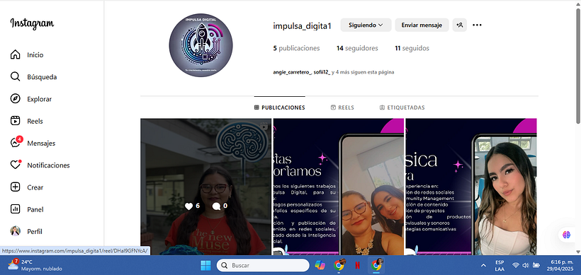View the 11 seguidos list
Screen dimensions: 581x275
(412, 48)
